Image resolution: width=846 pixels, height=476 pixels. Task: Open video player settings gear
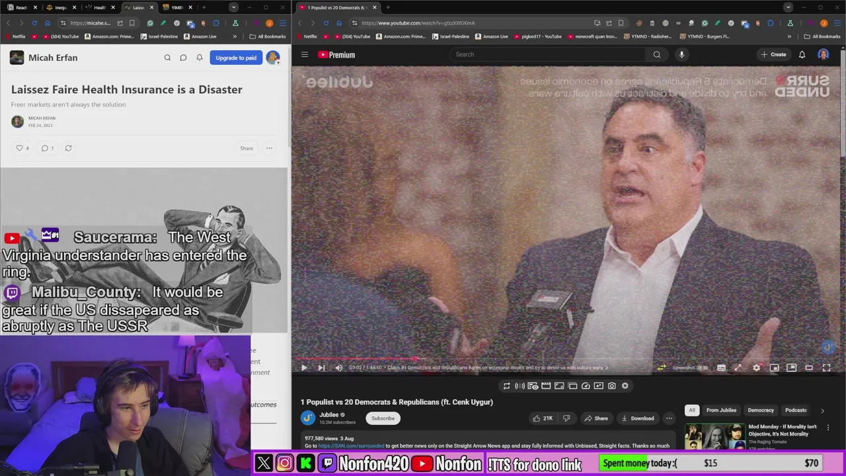757,368
